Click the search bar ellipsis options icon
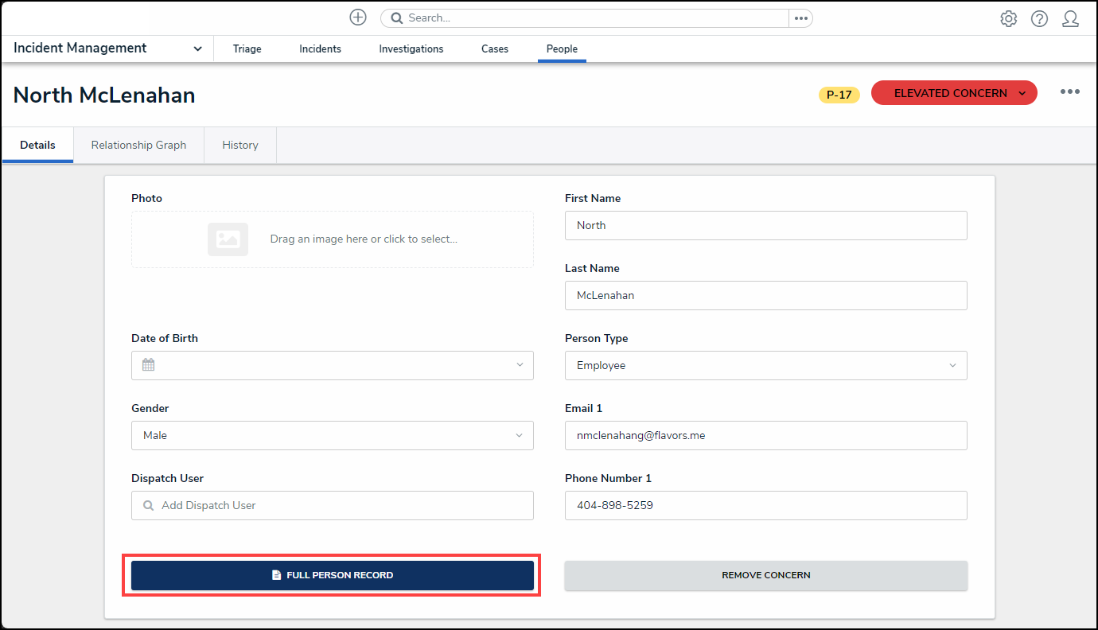The width and height of the screenshot is (1098, 630). pyautogui.click(x=800, y=18)
